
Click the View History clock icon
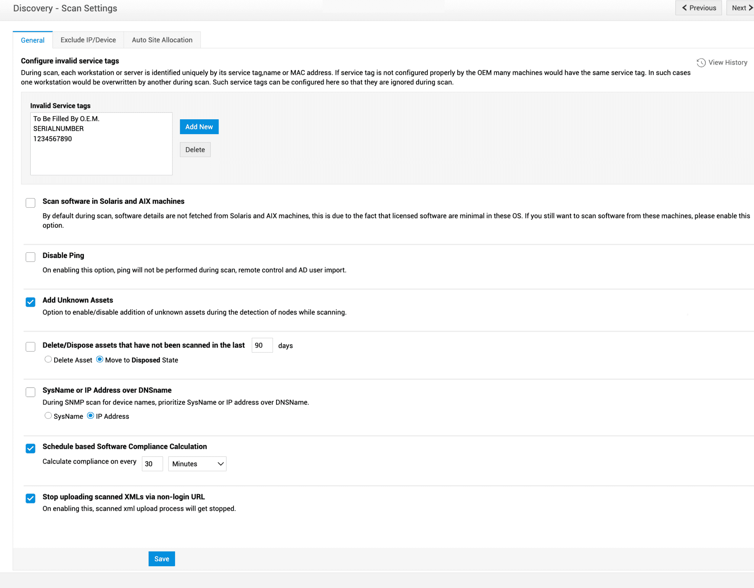tap(701, 62)
